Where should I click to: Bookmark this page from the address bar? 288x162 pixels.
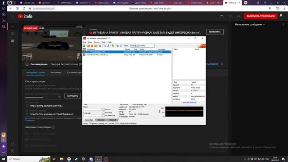pyautogui.click(x=270, y=9)
